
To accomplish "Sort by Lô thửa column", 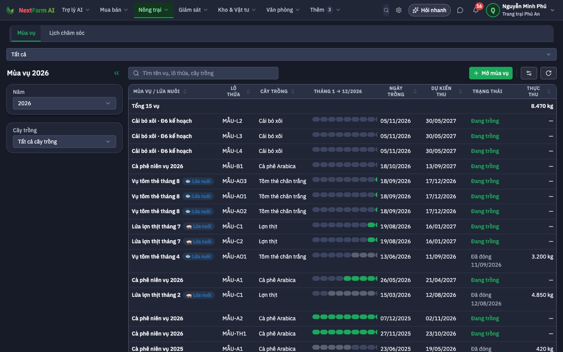I will [248, 91].
